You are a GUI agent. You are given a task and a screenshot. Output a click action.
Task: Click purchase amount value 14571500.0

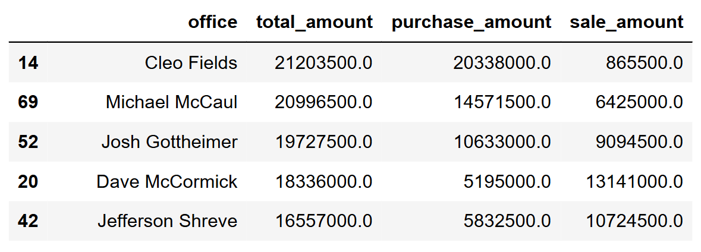click(502, 102)
